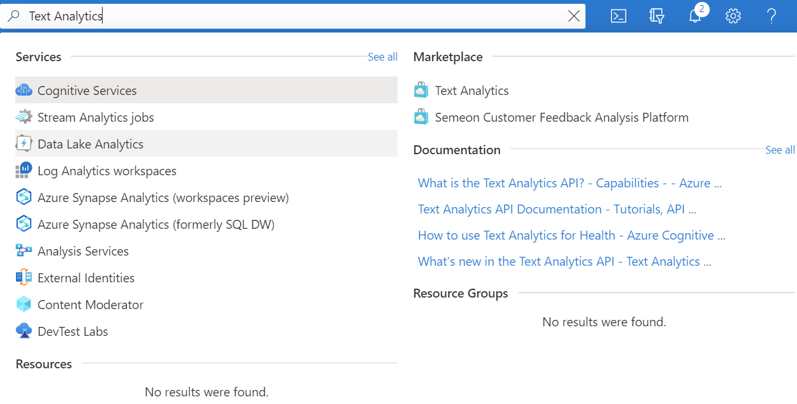Click the Data Lake Analytics icon
This screenshot has height=404, width=797.
click(x=24, y=144)
